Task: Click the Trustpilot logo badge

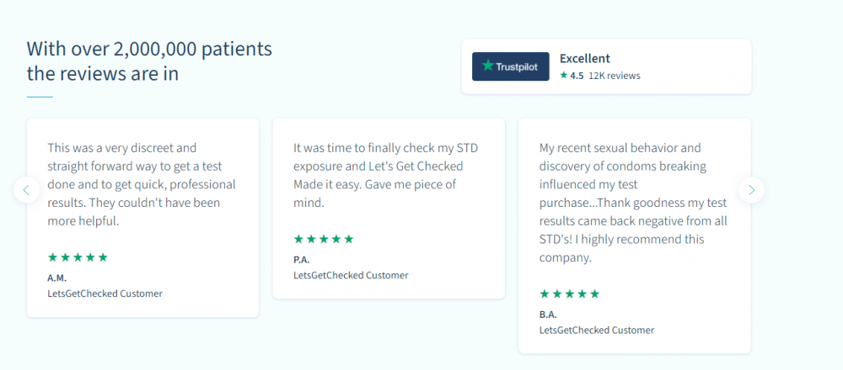Action: coord(511,66)
